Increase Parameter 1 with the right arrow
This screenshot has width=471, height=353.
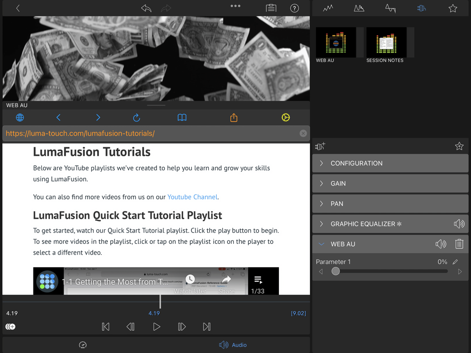tap(460, 272)
